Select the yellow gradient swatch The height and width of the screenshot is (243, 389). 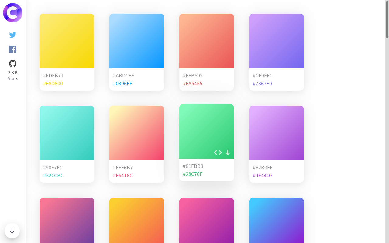click(x=67, y=41)
